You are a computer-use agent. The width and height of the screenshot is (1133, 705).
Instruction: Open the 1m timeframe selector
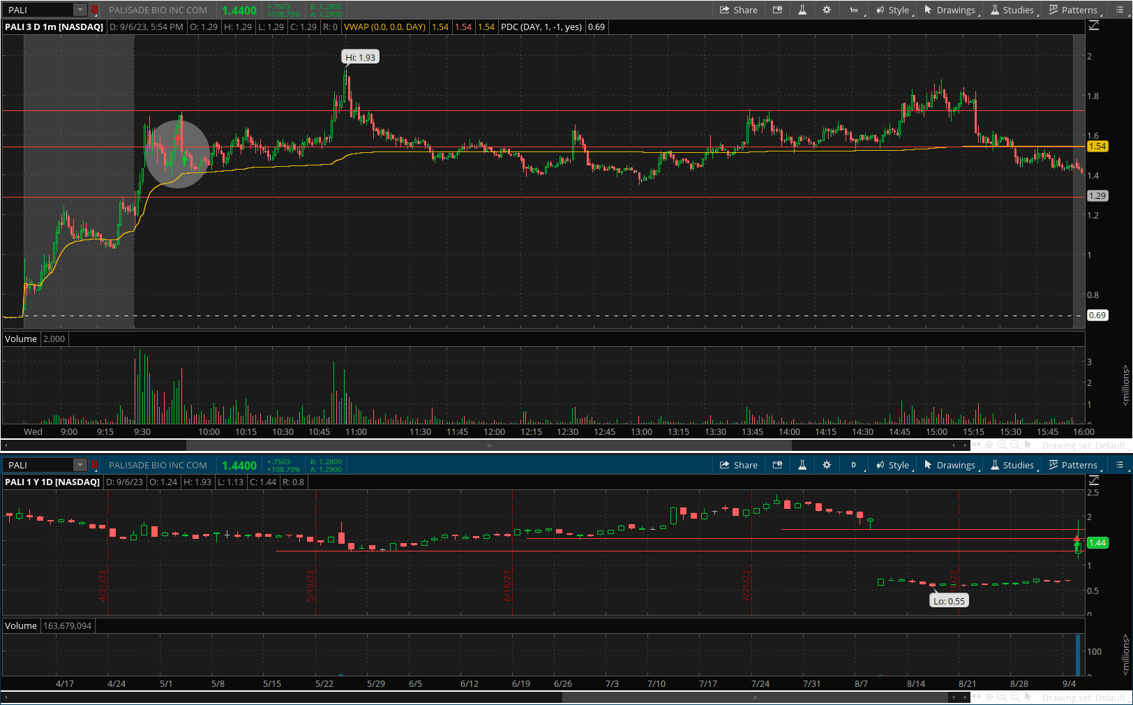[854, 10]
